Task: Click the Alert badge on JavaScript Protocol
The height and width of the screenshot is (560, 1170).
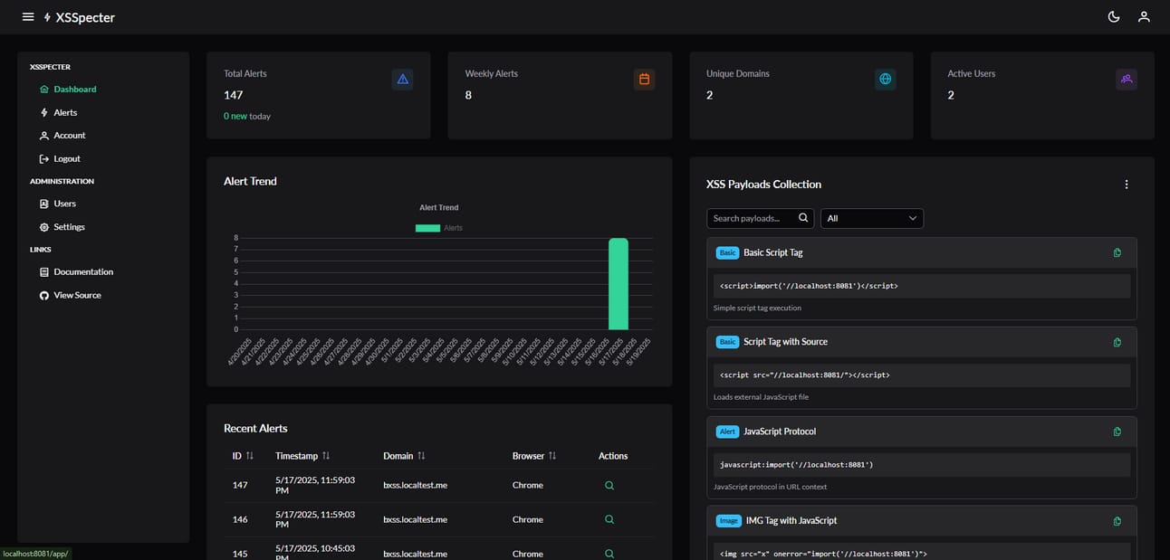Action: tap(727, 432)
